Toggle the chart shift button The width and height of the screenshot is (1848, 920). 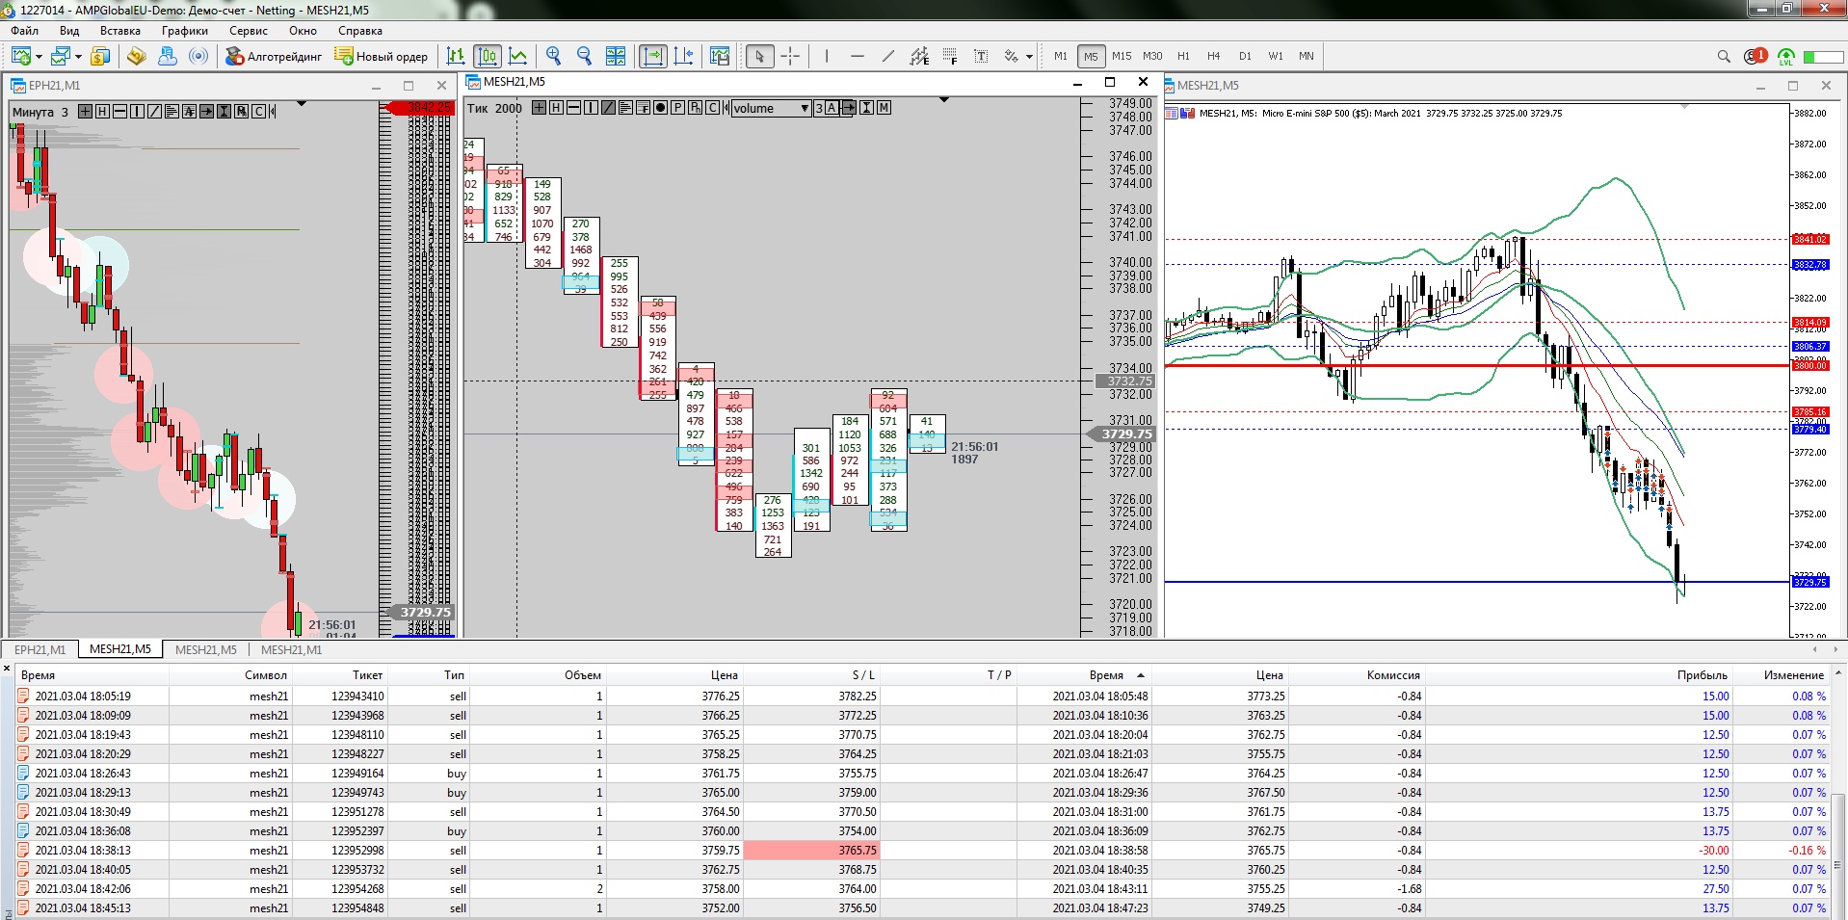coord(683,56)
